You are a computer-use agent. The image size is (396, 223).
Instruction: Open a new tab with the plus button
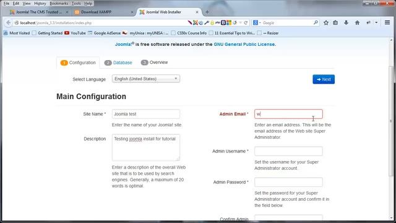tap(207, 12)
